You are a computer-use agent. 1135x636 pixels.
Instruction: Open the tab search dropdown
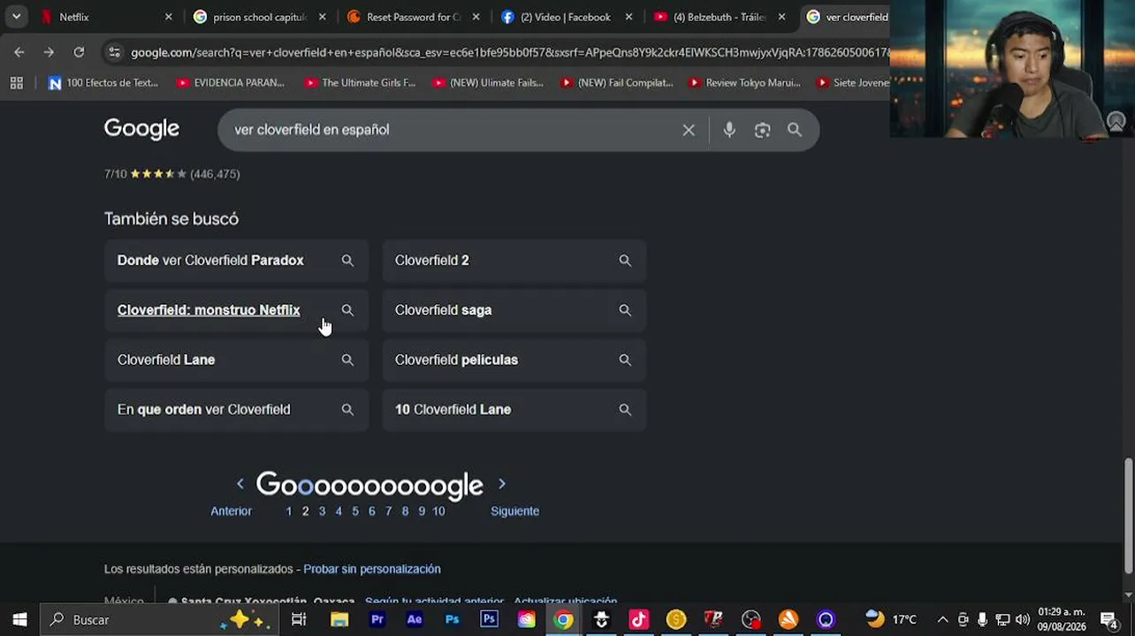pyautogui.click(x=16, y=17)
